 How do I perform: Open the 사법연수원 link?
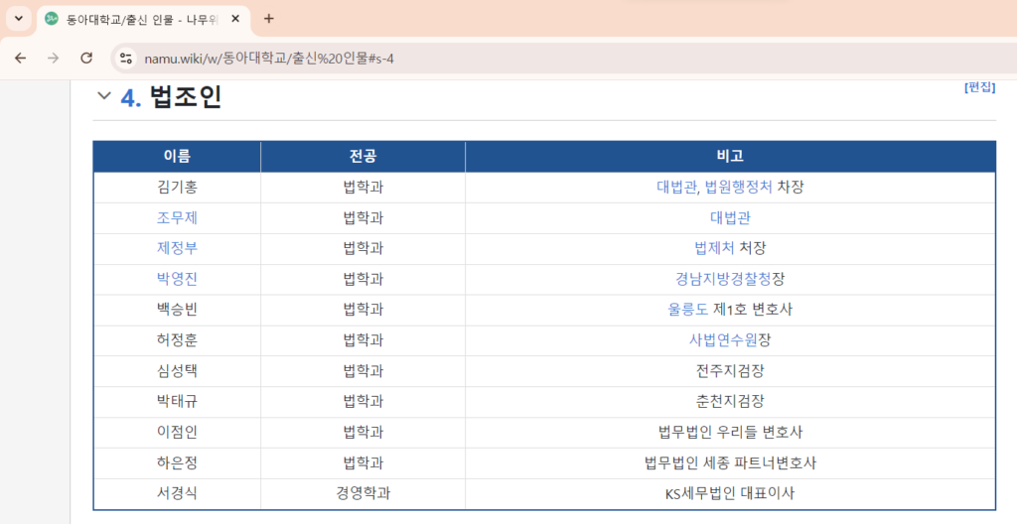(x=723, y=339)
